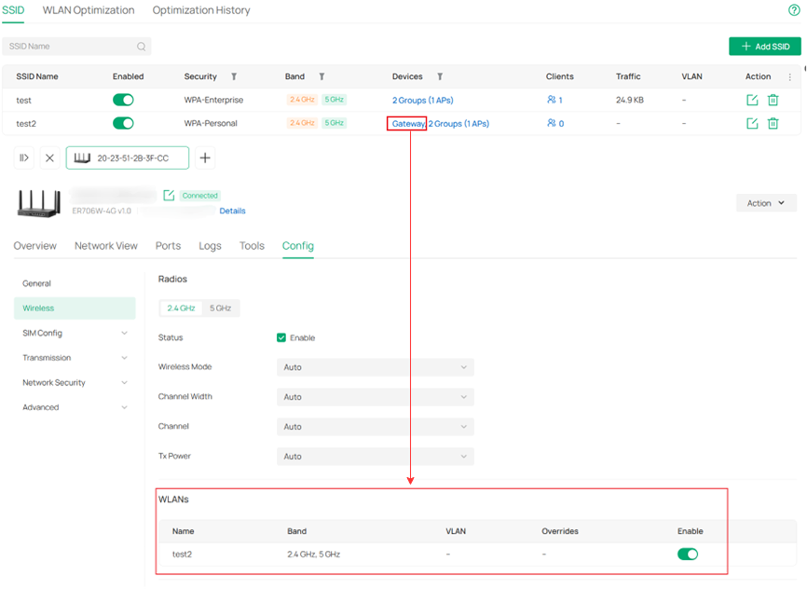Open the device Overview tab
This screenshot has height=589, width=807.
[x=35, y=246]
